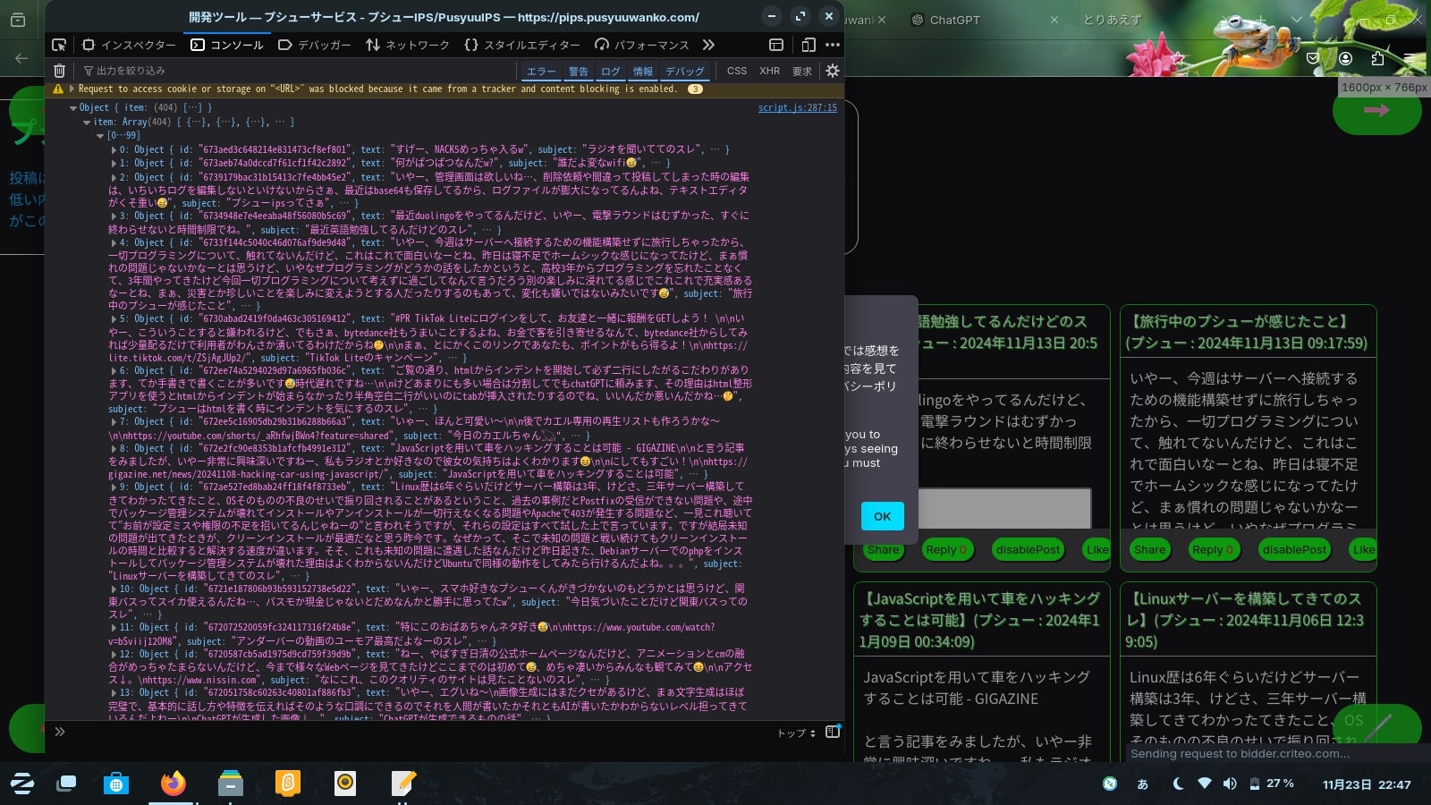The image size is (1431, 805).
Task: Expand array entry 9 Linux object
Action: click(x=114, y=487)
